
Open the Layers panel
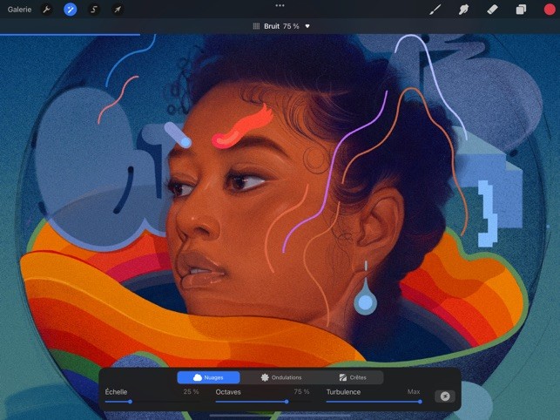[x=521, y=10]
